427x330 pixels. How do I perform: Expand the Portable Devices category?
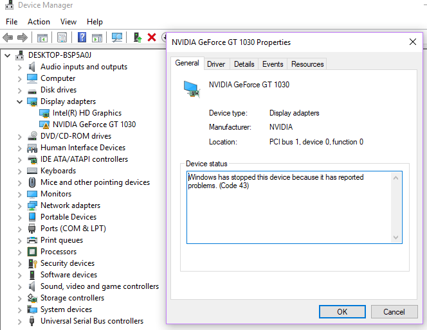(x=19, y=218)
